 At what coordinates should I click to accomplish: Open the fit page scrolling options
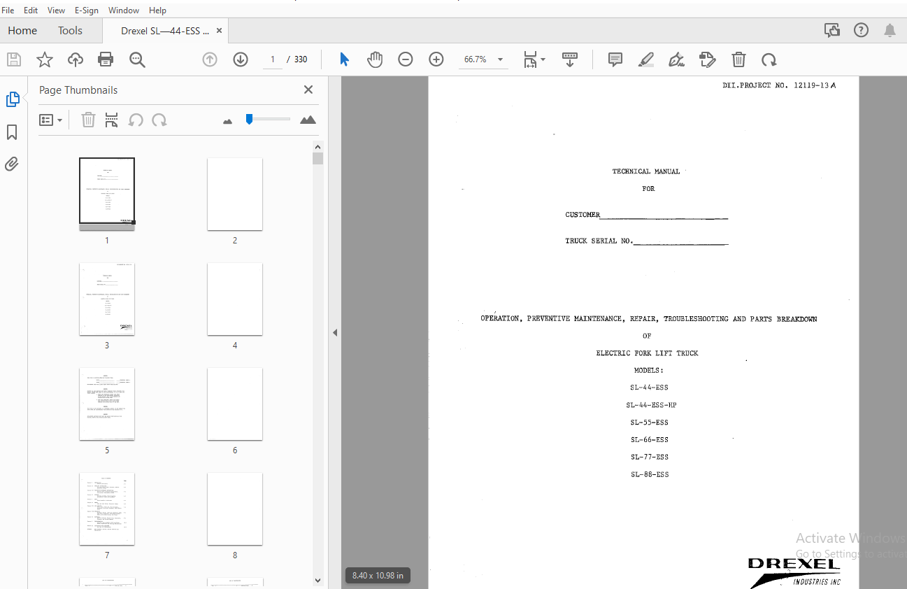(534, 59)
